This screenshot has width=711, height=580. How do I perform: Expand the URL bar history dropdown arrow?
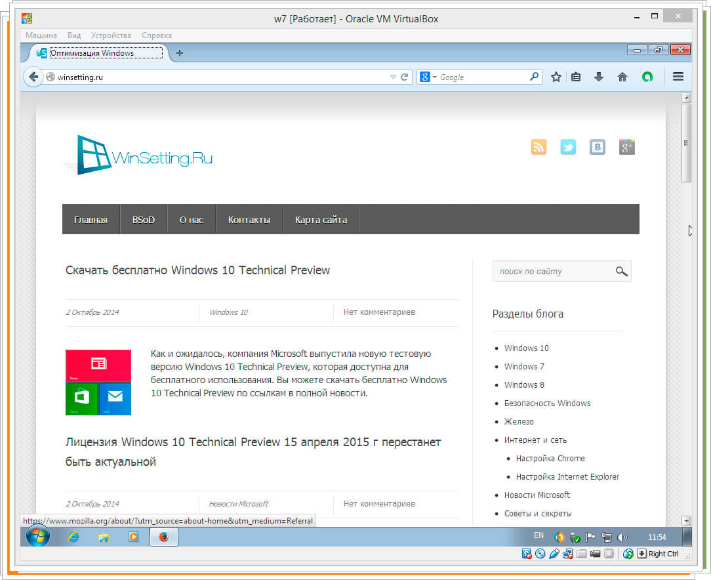click(x=393, y=77)
